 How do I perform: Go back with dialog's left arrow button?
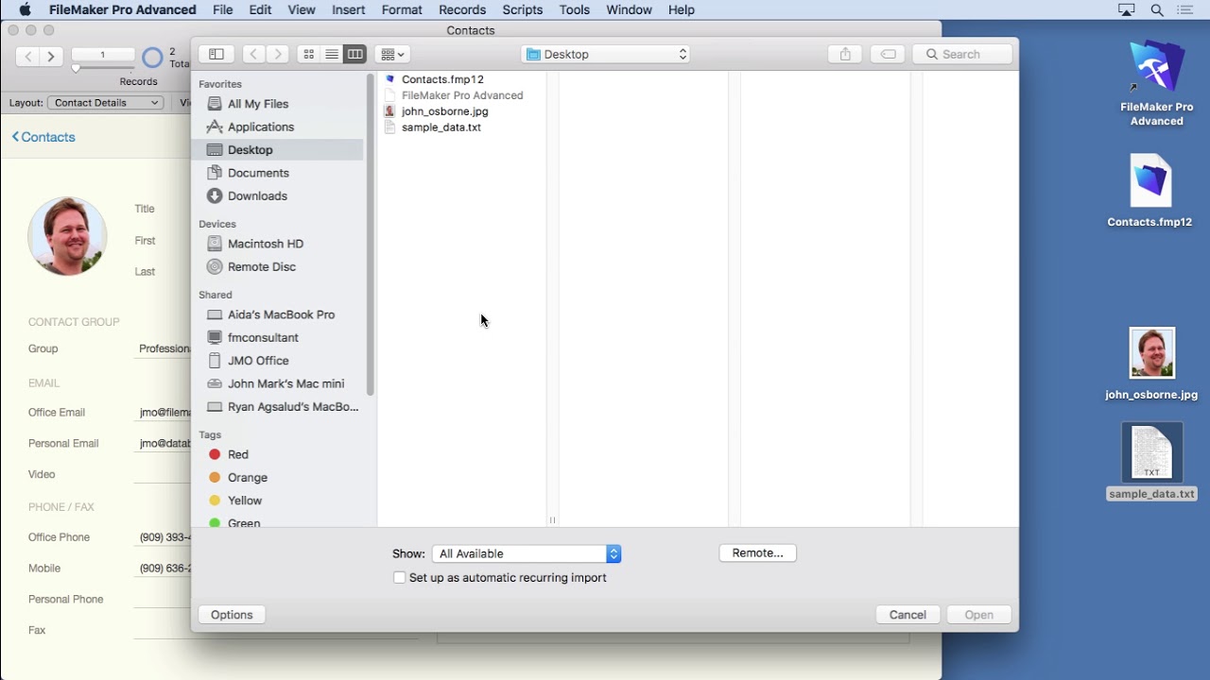pyautogui.click(x=253, y=55)
